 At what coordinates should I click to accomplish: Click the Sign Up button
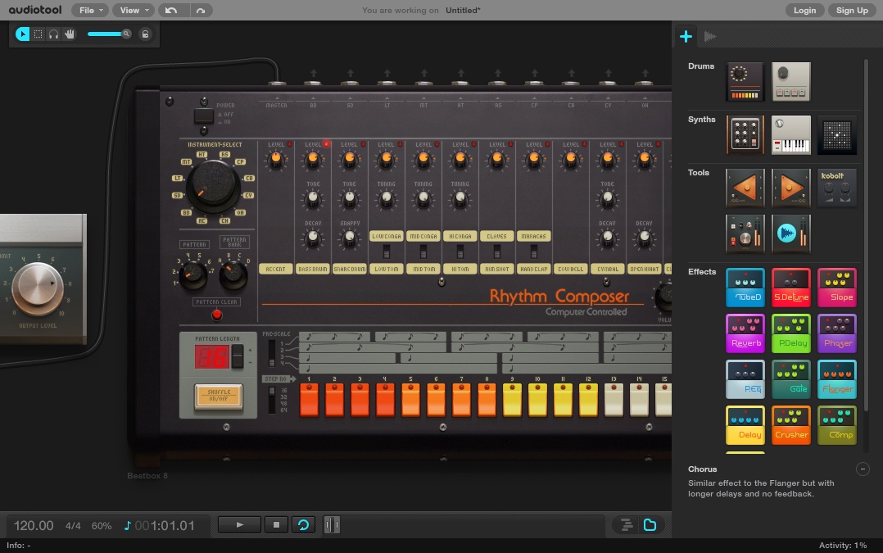(x=852, y=10)
